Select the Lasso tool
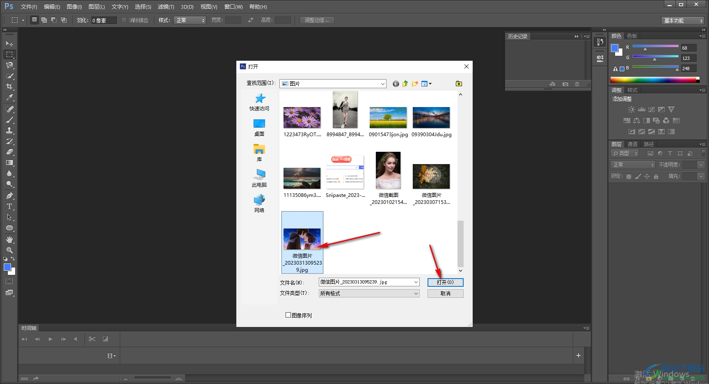This screenshot has width=709, height=384. tap(9, 65)
